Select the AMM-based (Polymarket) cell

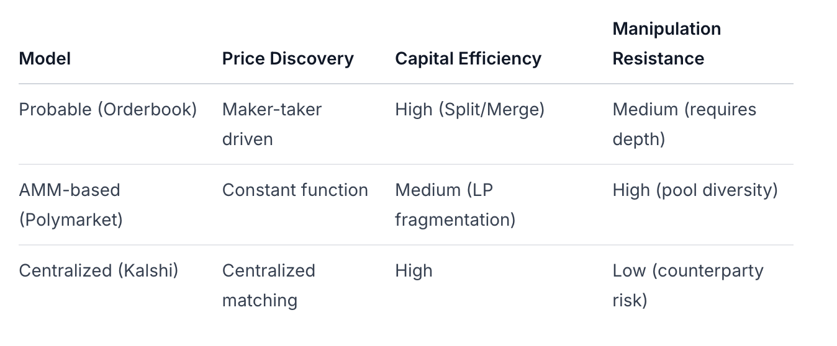[x=71, y=205]
